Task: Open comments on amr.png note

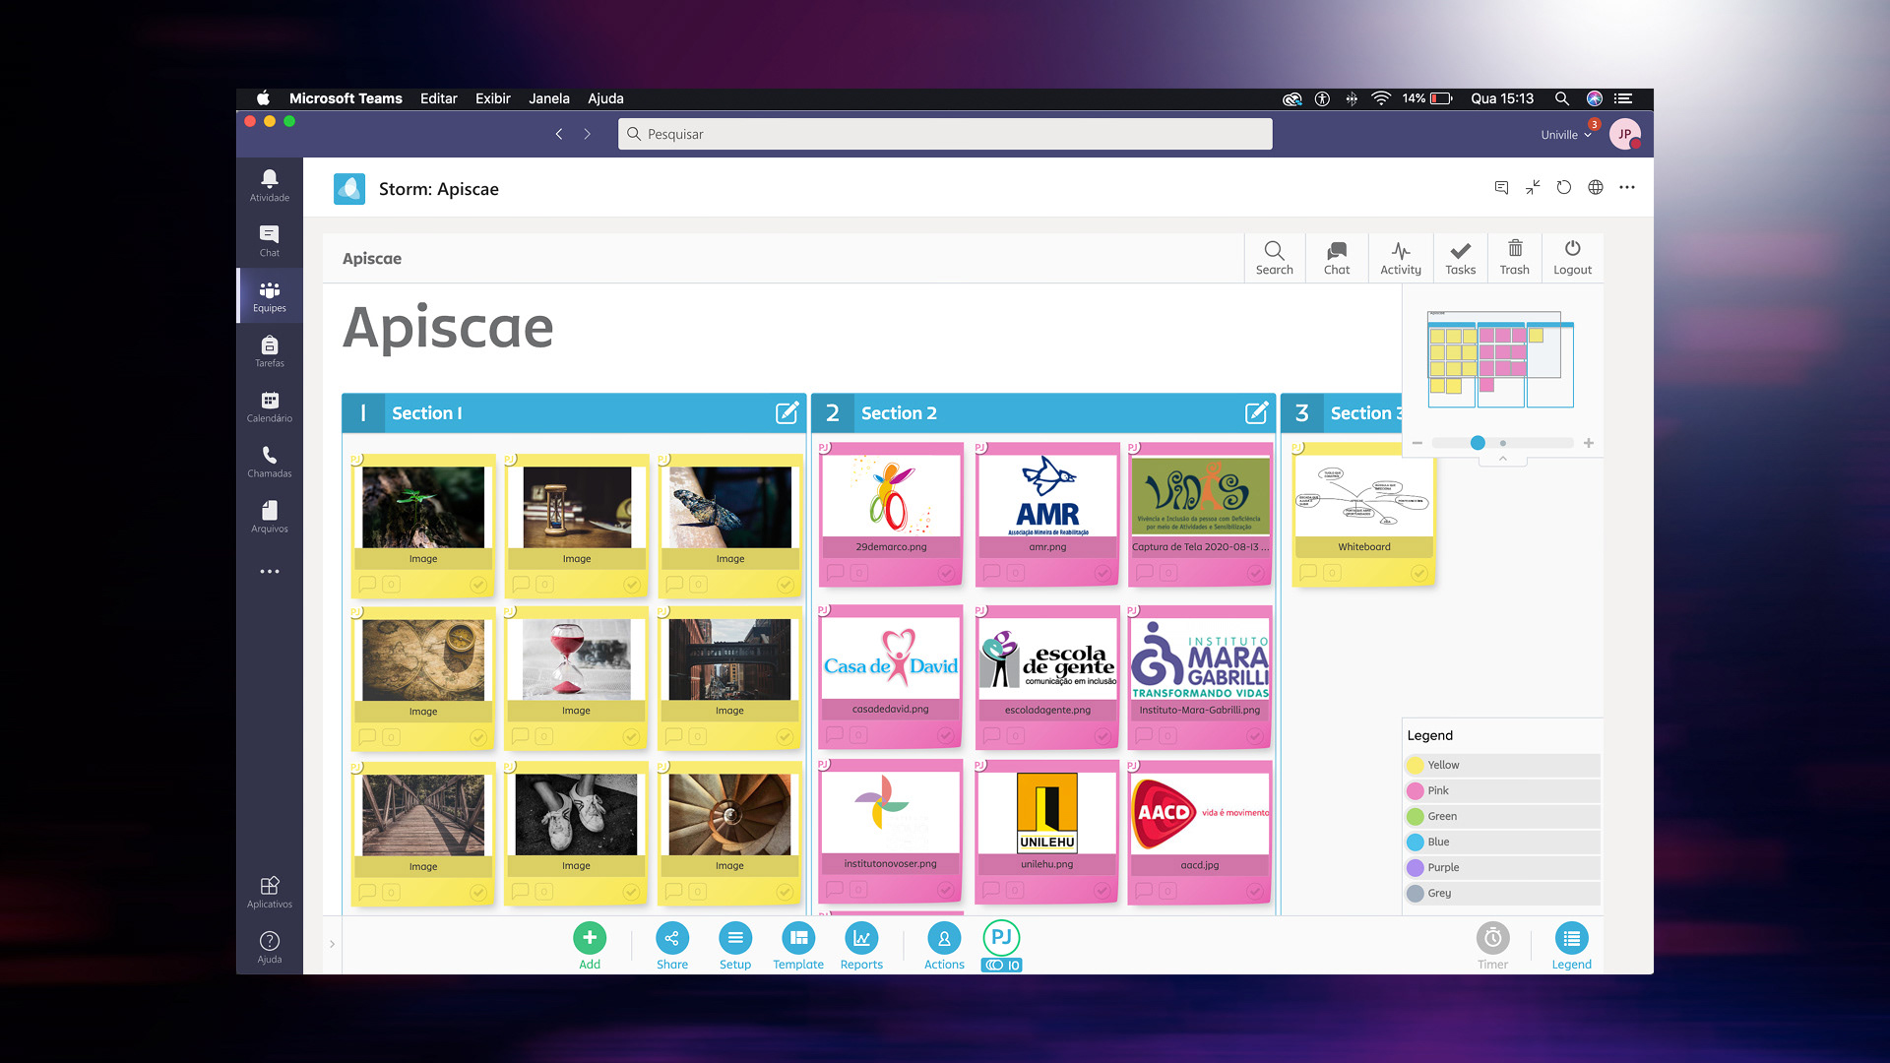Action: (991, 572)
